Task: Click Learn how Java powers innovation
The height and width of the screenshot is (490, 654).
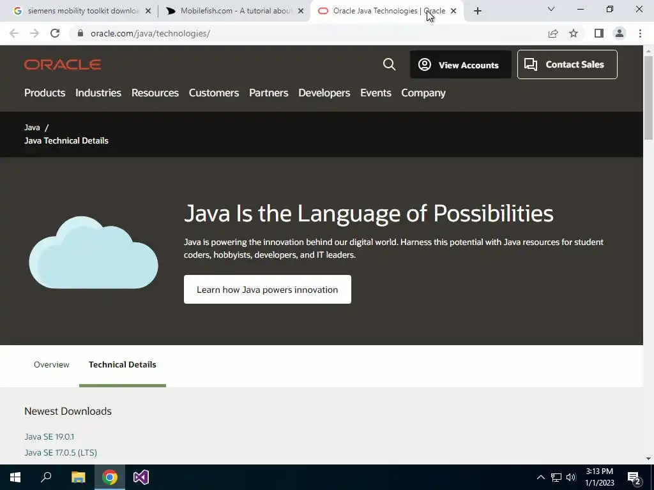Action: point(268,290)
